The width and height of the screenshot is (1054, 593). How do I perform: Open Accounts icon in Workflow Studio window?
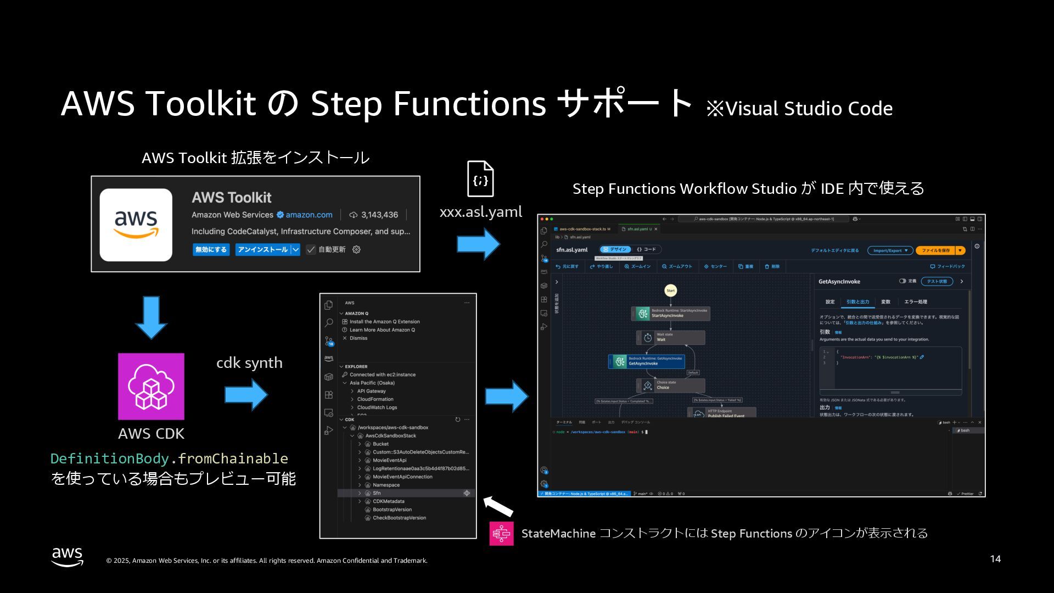coord(543,470)
